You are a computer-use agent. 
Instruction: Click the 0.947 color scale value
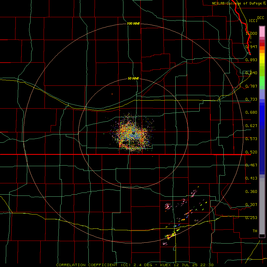[x=251, y=47]
